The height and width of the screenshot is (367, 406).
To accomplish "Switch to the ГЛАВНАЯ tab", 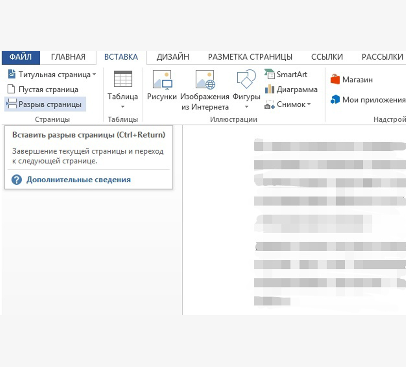I will (x=68, y=57).
